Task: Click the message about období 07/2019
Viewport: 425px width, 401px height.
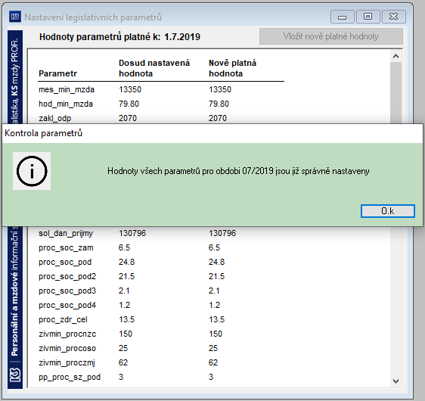Action: tap(238, 171)
